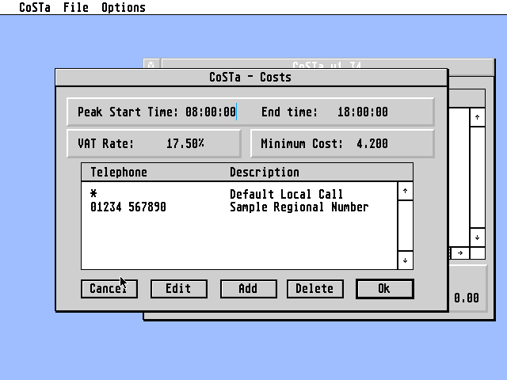
Task: Click the costs list vertical scrollbar track
Action: click(x=405, y=226)
